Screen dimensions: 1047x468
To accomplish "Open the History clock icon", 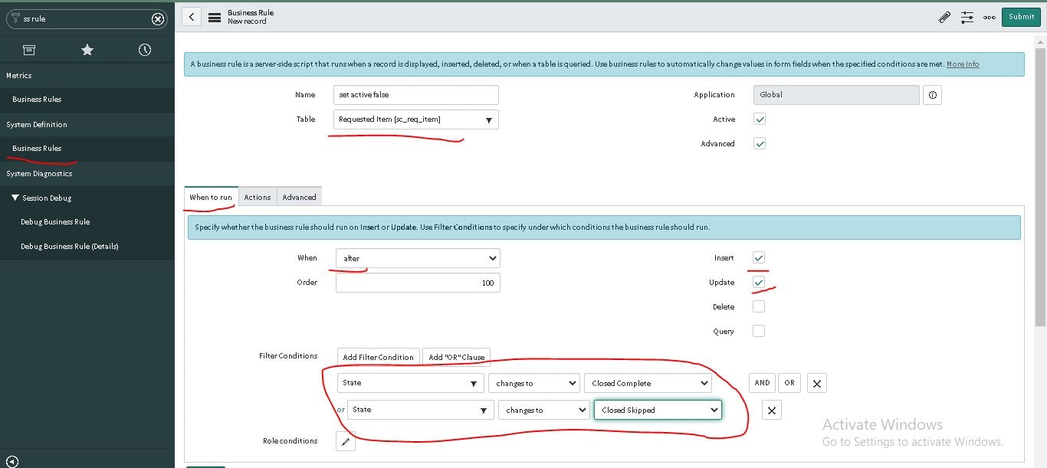I will click(x=144, y=49).
